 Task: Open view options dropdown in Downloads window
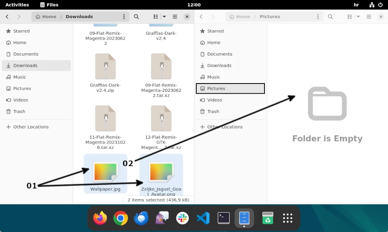tap(164, 17)
